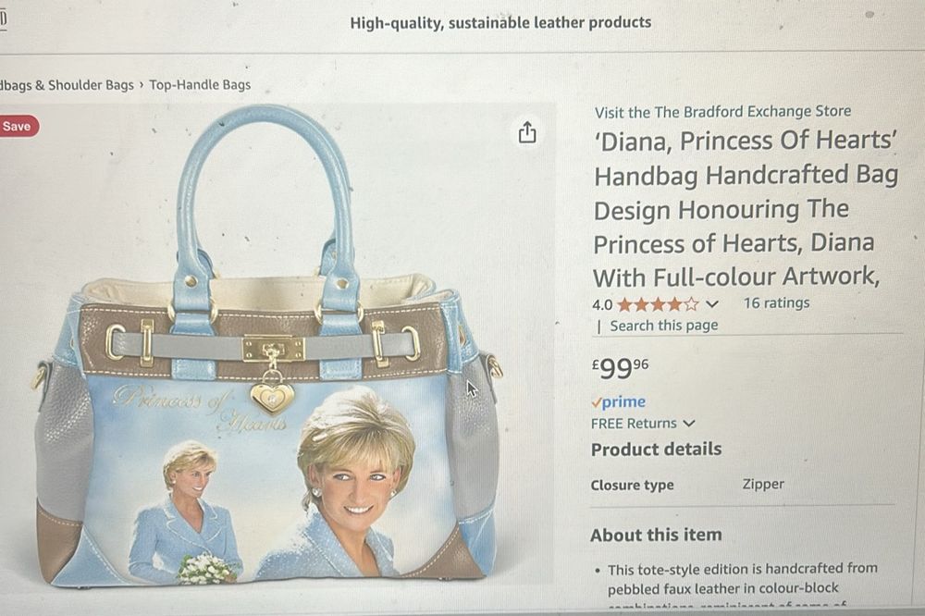Visit the The Bradford Exchange Store link
Viewport: 925px width, 616px height.
pos(722,112)
